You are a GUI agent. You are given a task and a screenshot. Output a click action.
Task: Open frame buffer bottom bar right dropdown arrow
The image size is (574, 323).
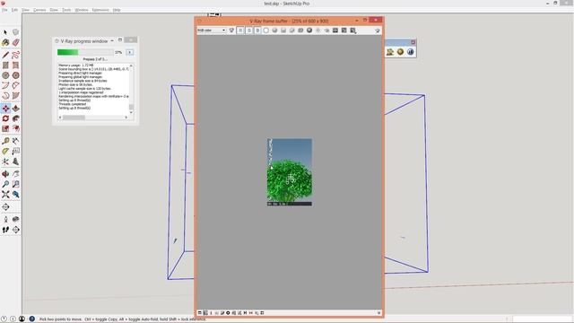tap(378, 313)
